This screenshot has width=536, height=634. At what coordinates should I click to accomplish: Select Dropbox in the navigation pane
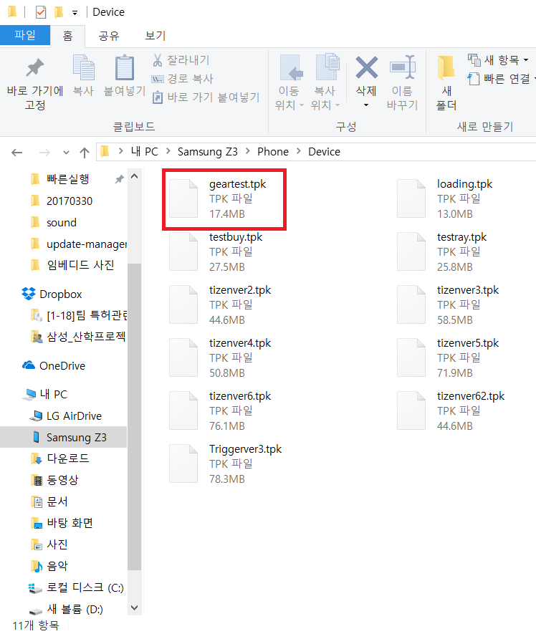click(60, 294)
